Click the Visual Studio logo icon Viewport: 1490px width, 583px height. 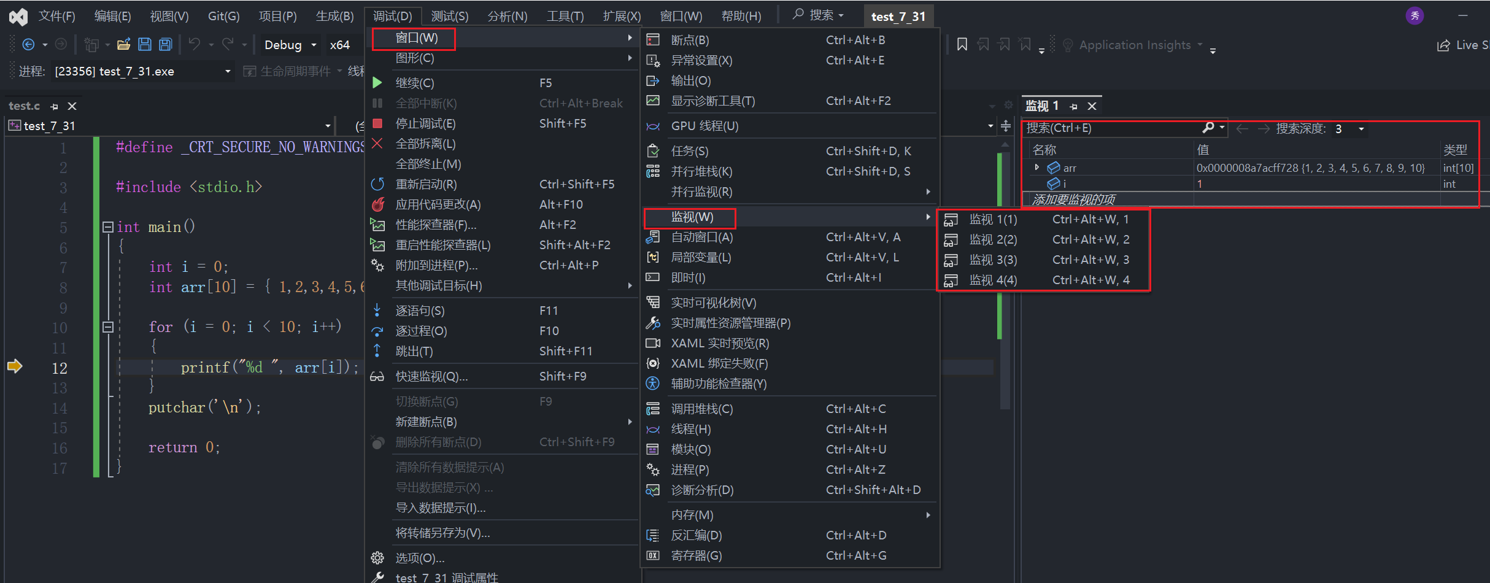point(18,17)
